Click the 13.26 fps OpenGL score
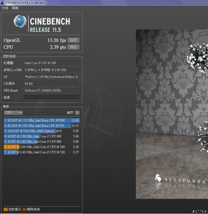This screenshot has width=208, height=214. pyautogui.click(x=57, y=40)
